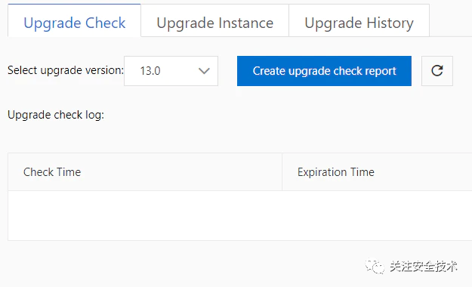The width and height of the screenshot is (472, 287).
Task: Click the Chinese watermark text
Action: (424, 267)
